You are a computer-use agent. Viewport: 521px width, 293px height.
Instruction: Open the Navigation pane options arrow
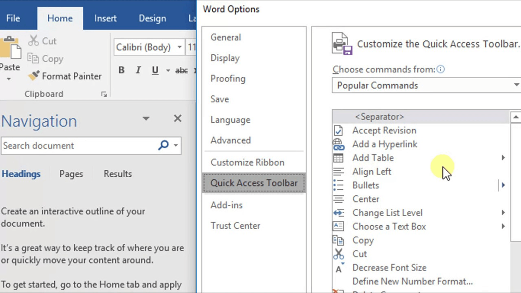pos(146,119)
